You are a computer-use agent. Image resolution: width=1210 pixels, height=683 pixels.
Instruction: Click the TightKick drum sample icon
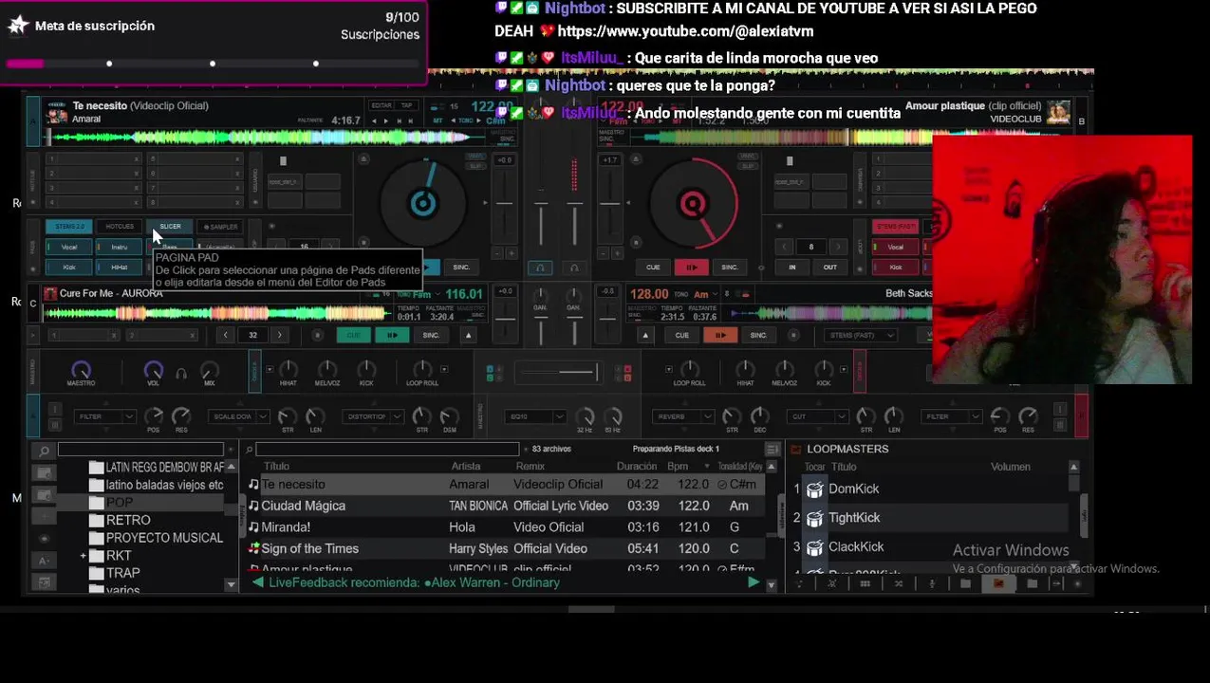814,518
